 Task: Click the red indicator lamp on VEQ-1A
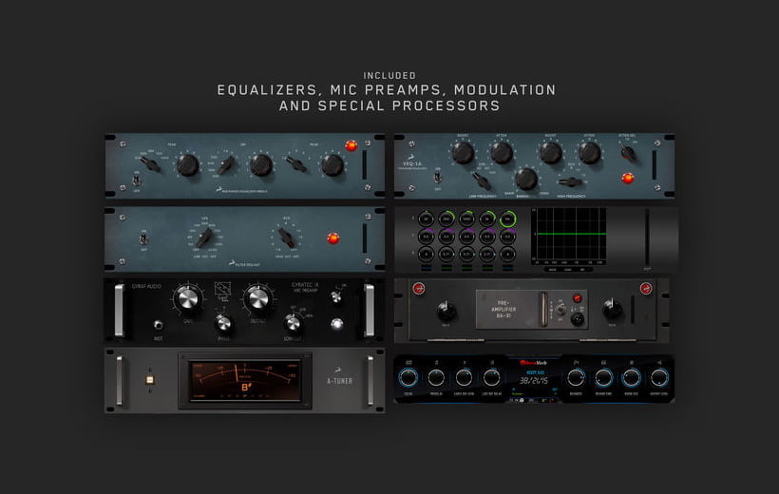pyautogui.click(x=626, y=177)
